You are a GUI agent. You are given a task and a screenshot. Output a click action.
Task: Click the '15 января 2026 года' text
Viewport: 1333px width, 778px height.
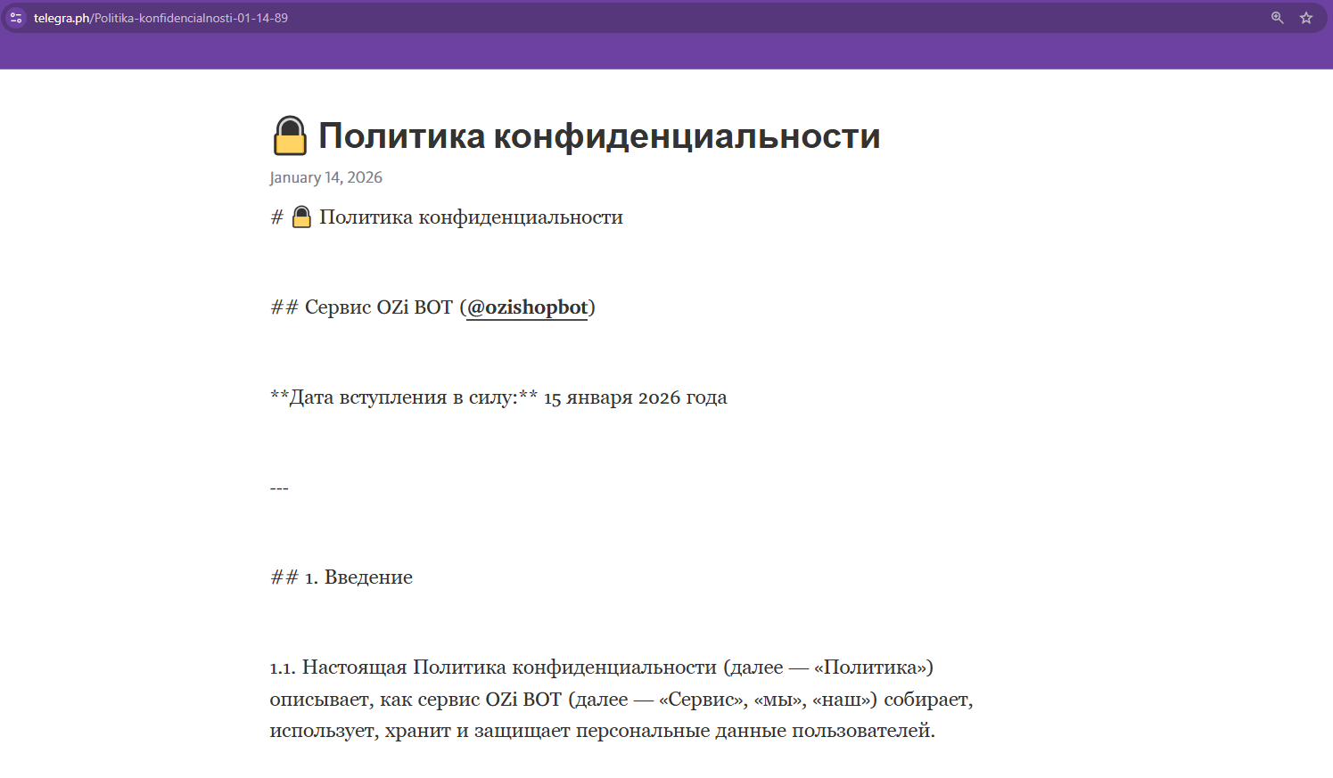(x=636, y=397)
